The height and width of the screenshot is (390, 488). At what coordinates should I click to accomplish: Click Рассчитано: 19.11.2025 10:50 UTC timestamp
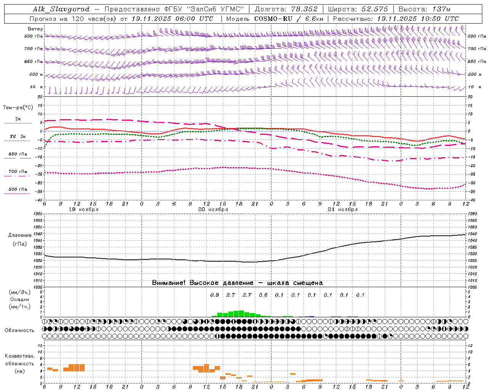396,19
